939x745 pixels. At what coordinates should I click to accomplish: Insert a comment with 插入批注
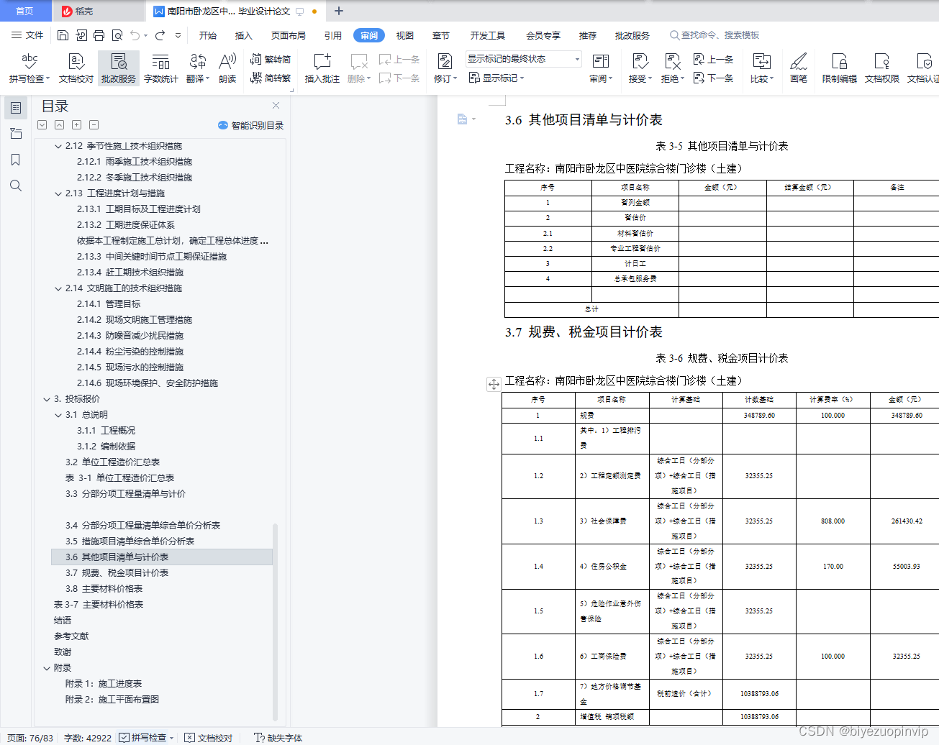point(322,68)
